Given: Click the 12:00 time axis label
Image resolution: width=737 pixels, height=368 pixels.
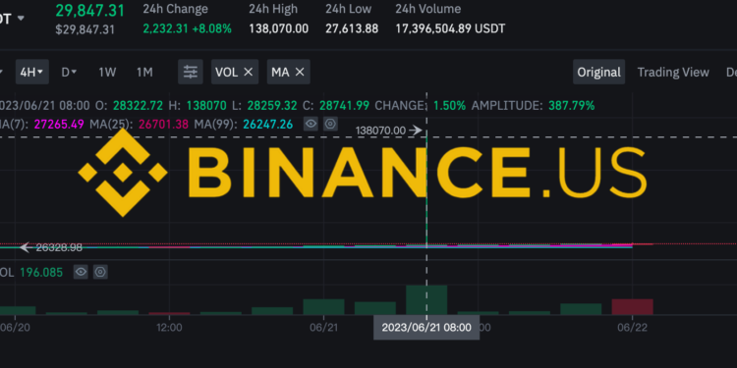Looking at the screenshot, I should [x=169, y=327].
